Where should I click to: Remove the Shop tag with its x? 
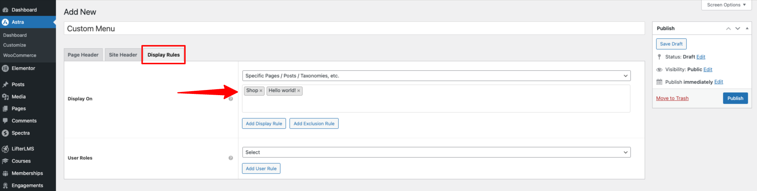(x=261, y=91)
